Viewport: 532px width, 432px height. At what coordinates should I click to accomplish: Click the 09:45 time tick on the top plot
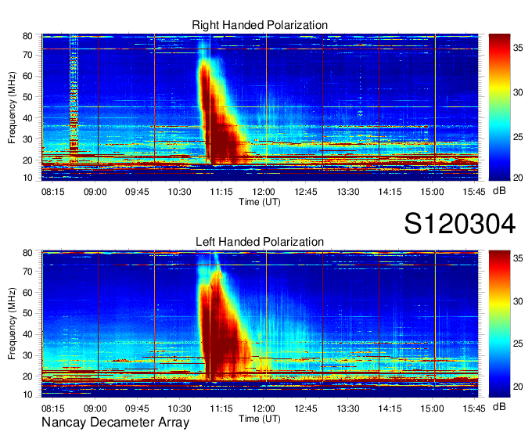[x=137, y=192]
